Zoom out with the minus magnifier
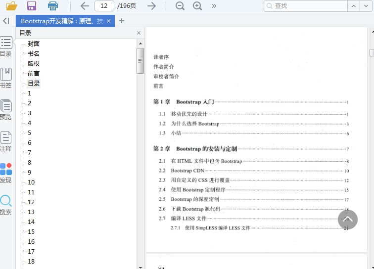Image resolution: width=374 pixels, height=269 pixels. pos(180,6)
